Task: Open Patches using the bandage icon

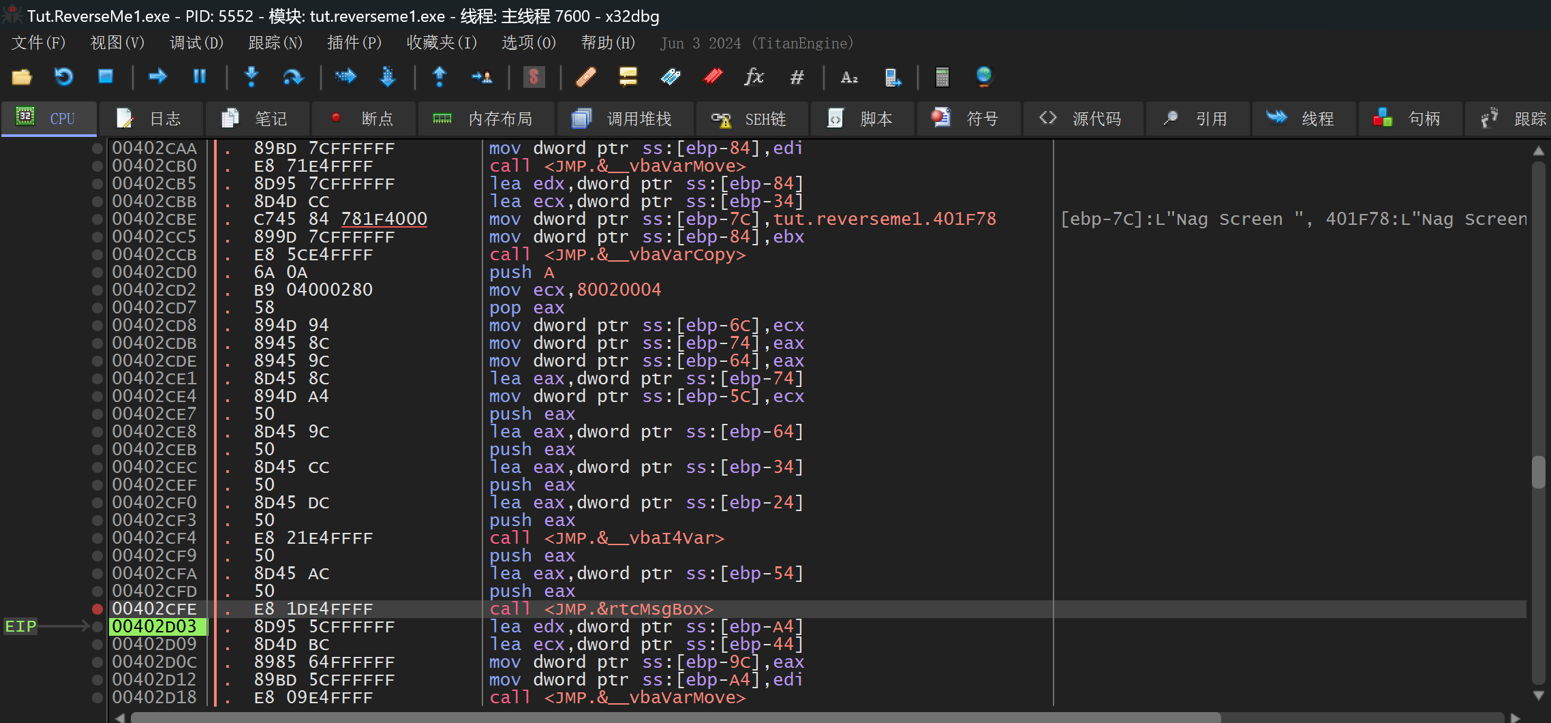Action: click(x=586, y=76)
